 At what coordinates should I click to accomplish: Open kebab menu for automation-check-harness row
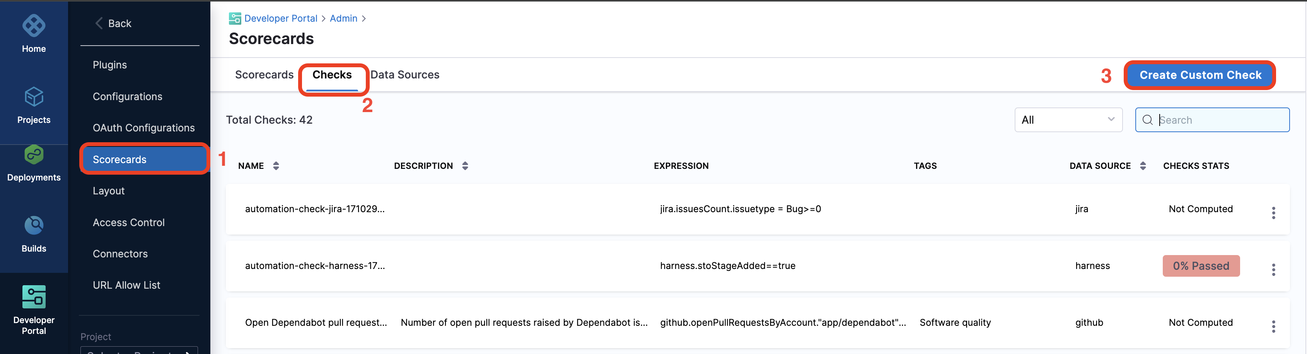[1273, 270]
